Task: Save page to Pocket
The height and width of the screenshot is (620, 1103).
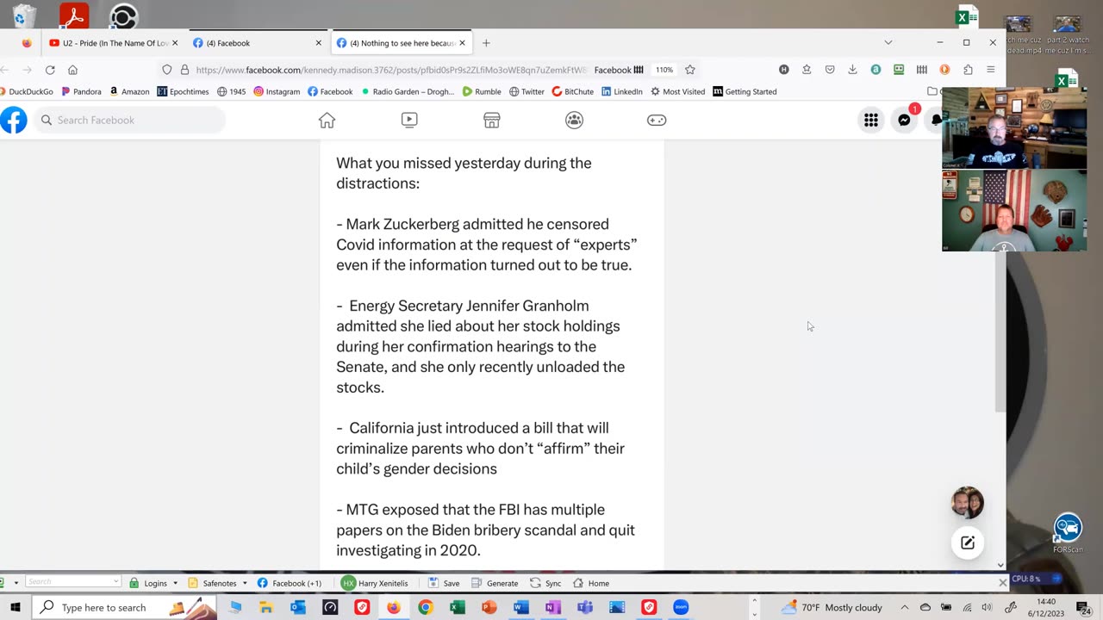Action: click(x=830, y=70)
